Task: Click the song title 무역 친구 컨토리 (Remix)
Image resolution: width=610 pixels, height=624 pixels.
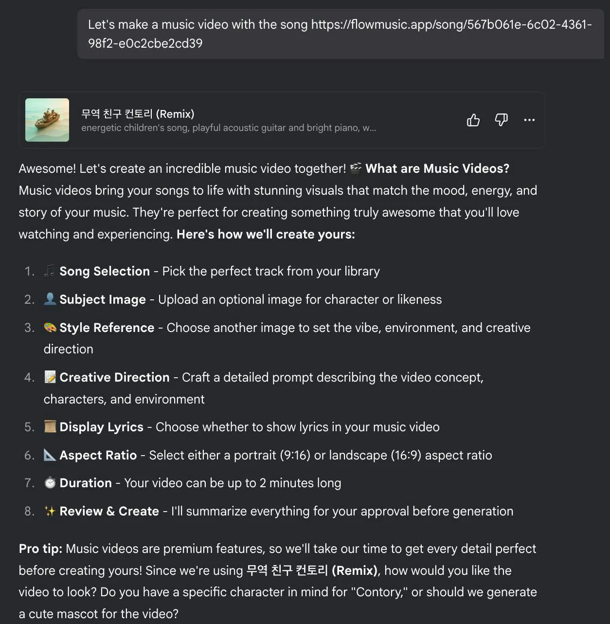Action: (x=138, y=114)
